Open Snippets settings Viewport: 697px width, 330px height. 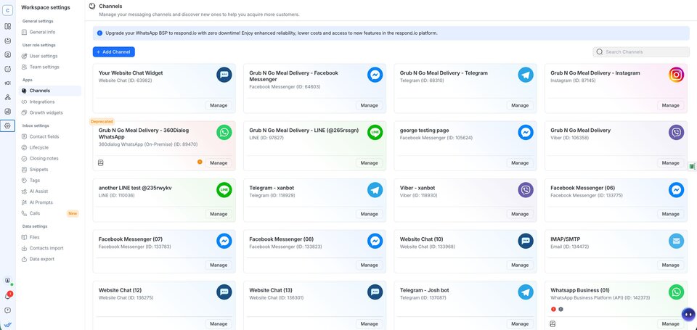50,170
